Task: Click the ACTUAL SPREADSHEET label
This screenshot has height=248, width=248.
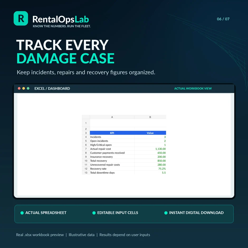Action: pyautogui.click(x=46, y=213)
